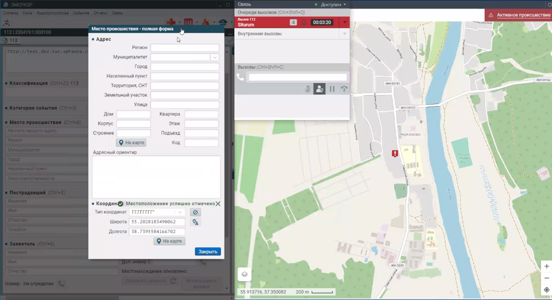Click the call number input in Вызовы panel
Viewport: 552px width, 300px height.
tap(298, 77)
